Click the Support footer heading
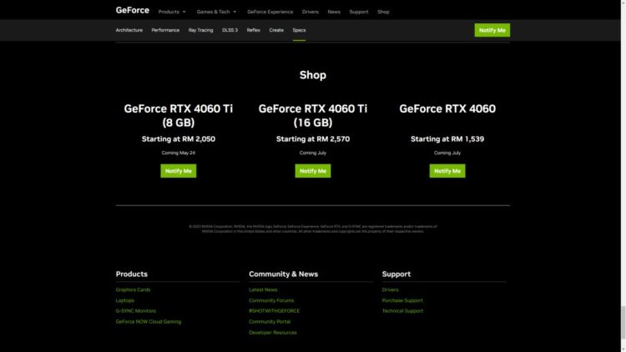Image resolution: width=626 pixels, height=352 pixels. [x=396, y=274]
